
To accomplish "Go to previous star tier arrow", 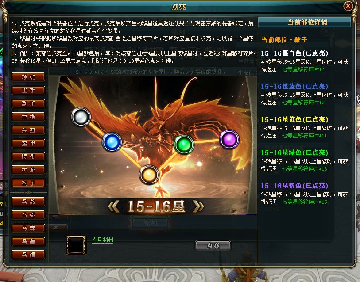I will [114, 206].
